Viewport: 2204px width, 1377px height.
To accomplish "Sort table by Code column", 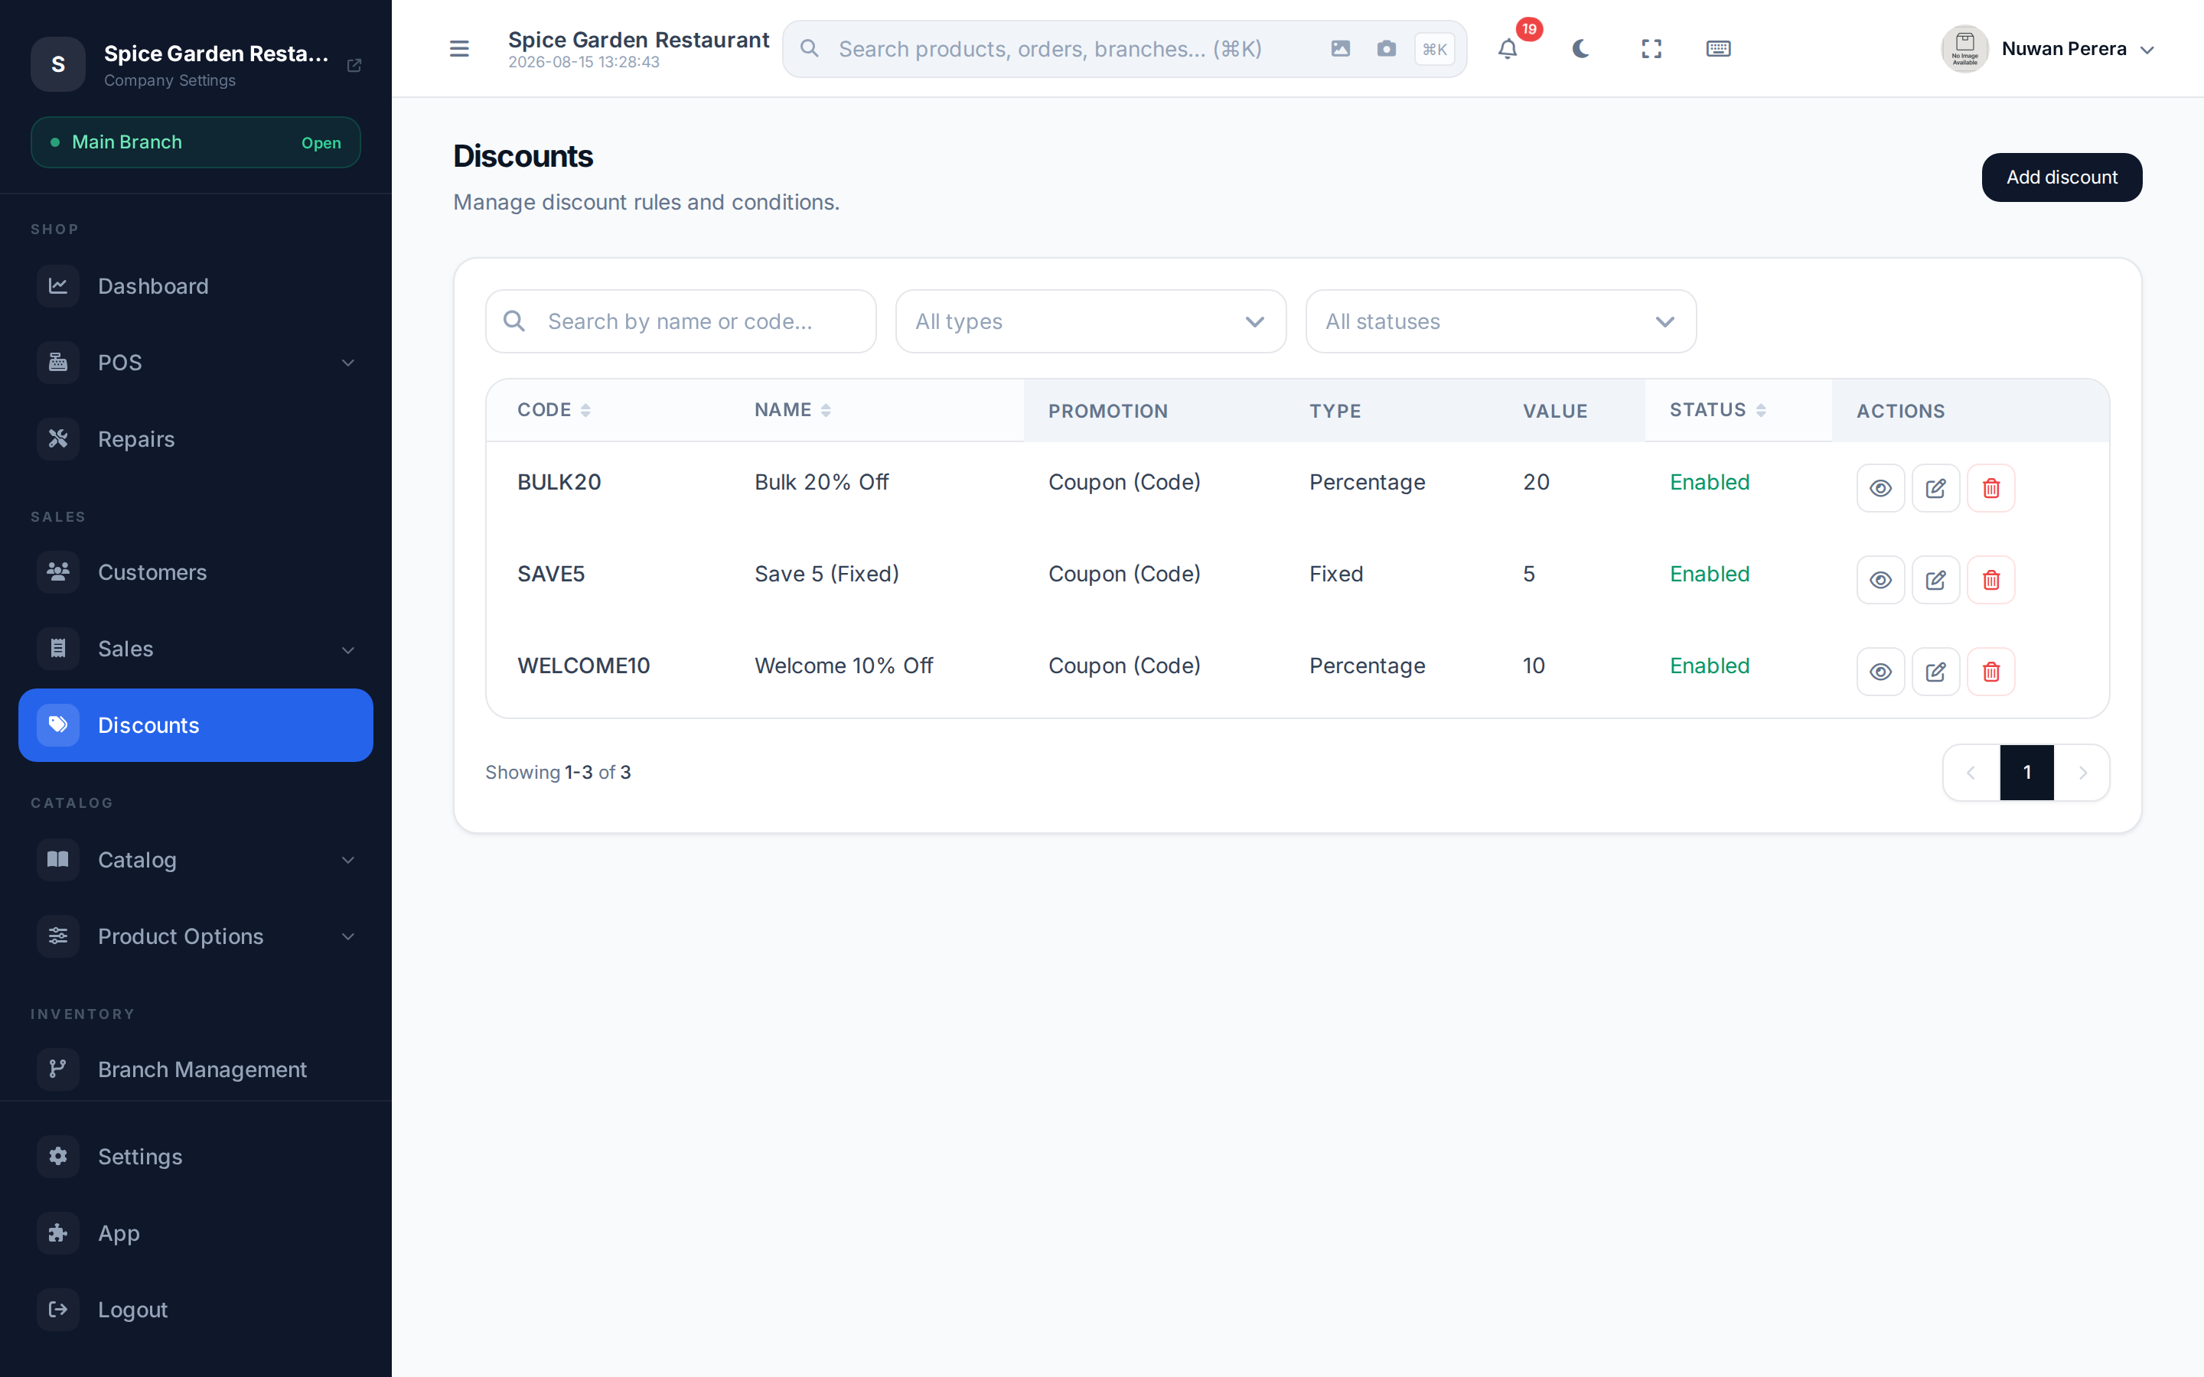I will 554,410.
